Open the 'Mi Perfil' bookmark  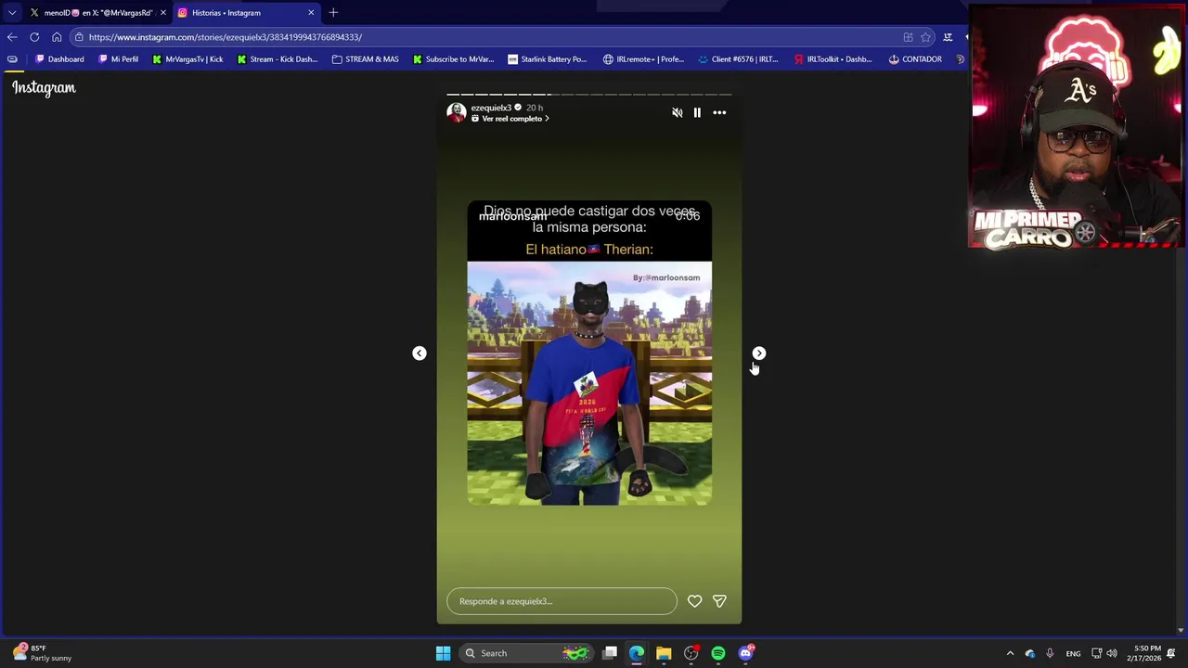pyautogui.click(x=118, y=59)
